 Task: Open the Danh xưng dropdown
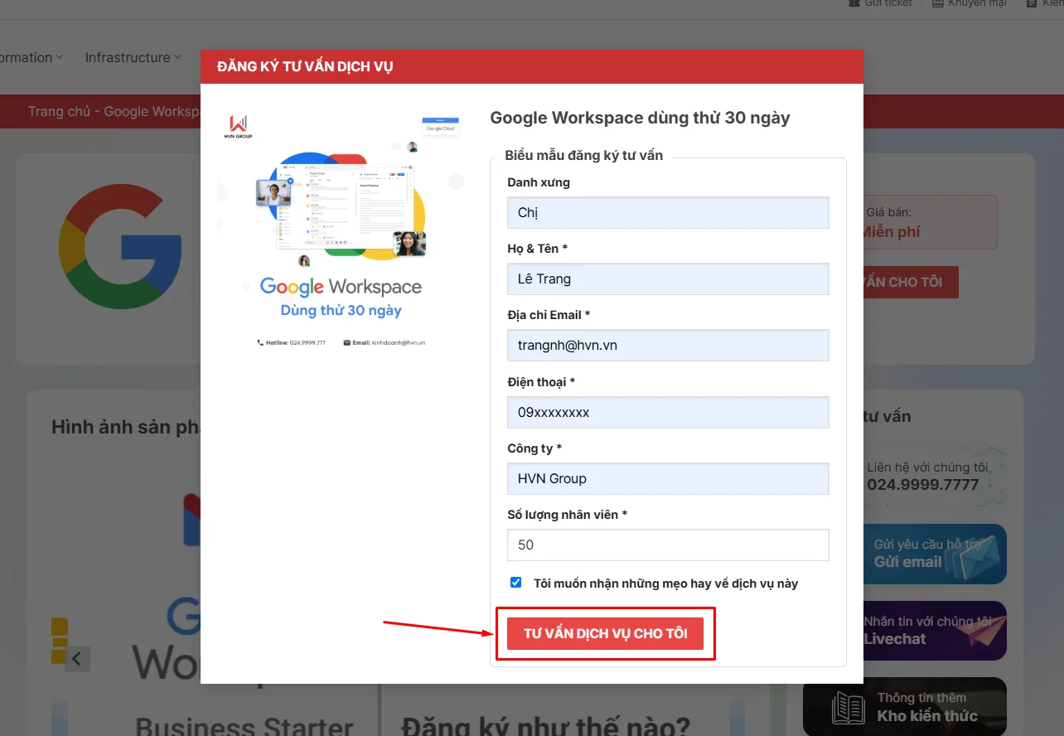668,213
